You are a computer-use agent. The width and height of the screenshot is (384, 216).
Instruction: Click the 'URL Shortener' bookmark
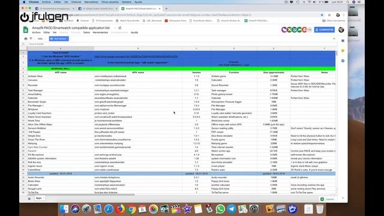point(152,21)
